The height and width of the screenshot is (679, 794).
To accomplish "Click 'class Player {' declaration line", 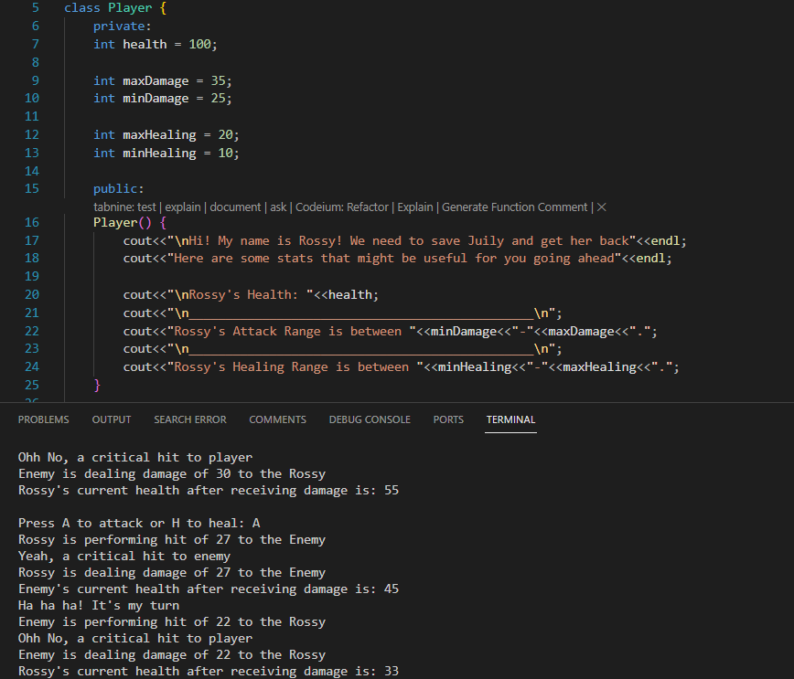I will 115,7.
